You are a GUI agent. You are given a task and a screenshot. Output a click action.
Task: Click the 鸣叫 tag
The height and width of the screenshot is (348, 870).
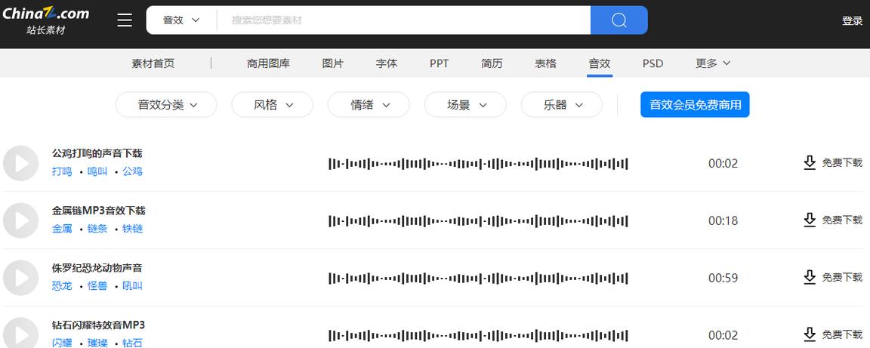point(97,171)
